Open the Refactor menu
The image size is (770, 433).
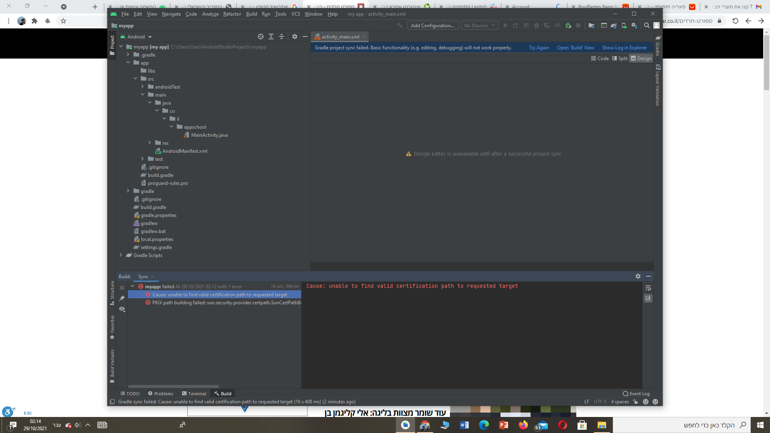click(x=232, y=14)
